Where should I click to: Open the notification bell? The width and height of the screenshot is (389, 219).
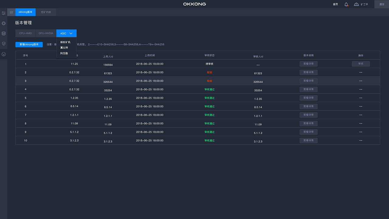point(346,4)
